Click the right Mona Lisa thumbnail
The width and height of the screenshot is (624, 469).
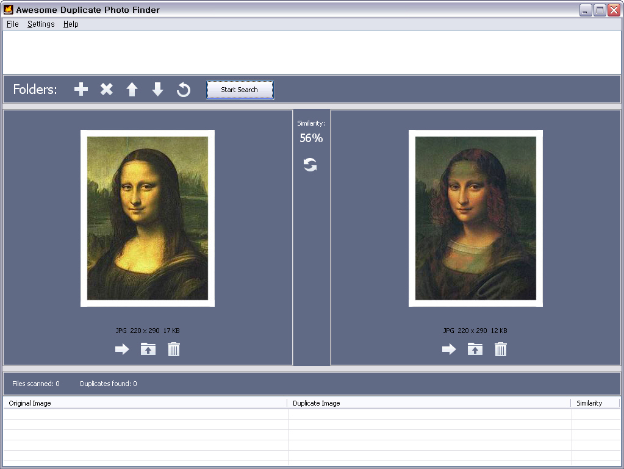coord(476,218)
